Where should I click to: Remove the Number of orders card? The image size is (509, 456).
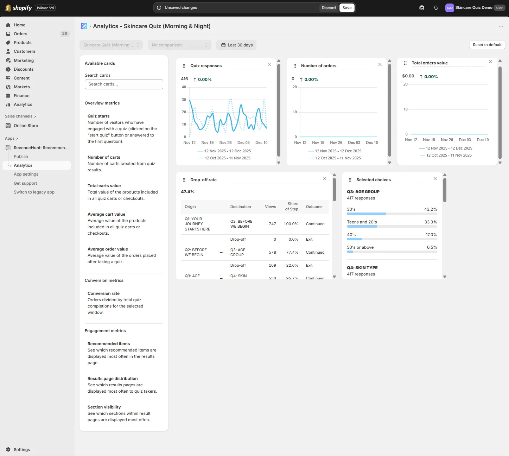(x=380, y=64)
